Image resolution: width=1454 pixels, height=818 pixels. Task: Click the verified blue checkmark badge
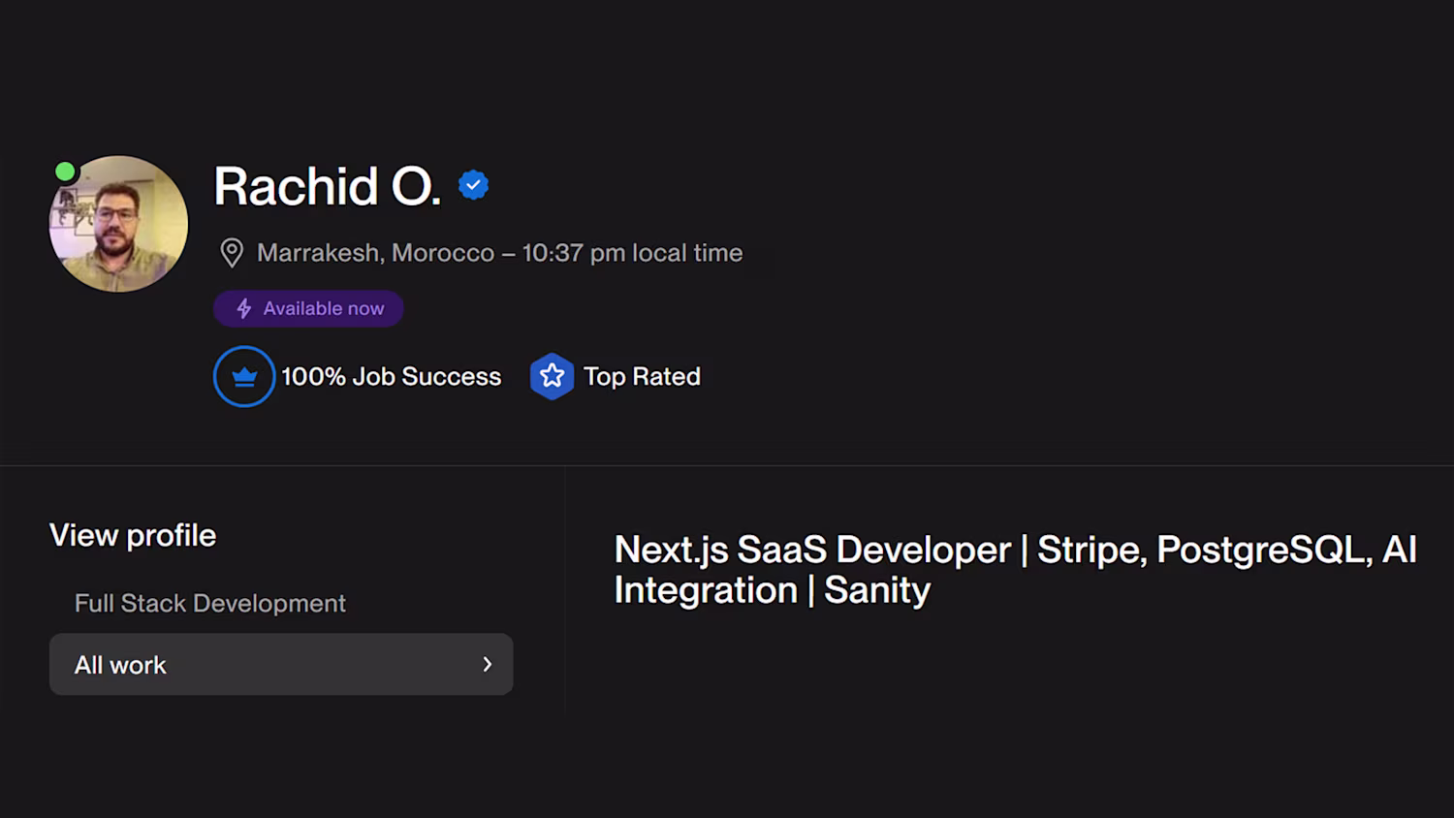pos(473,185)
